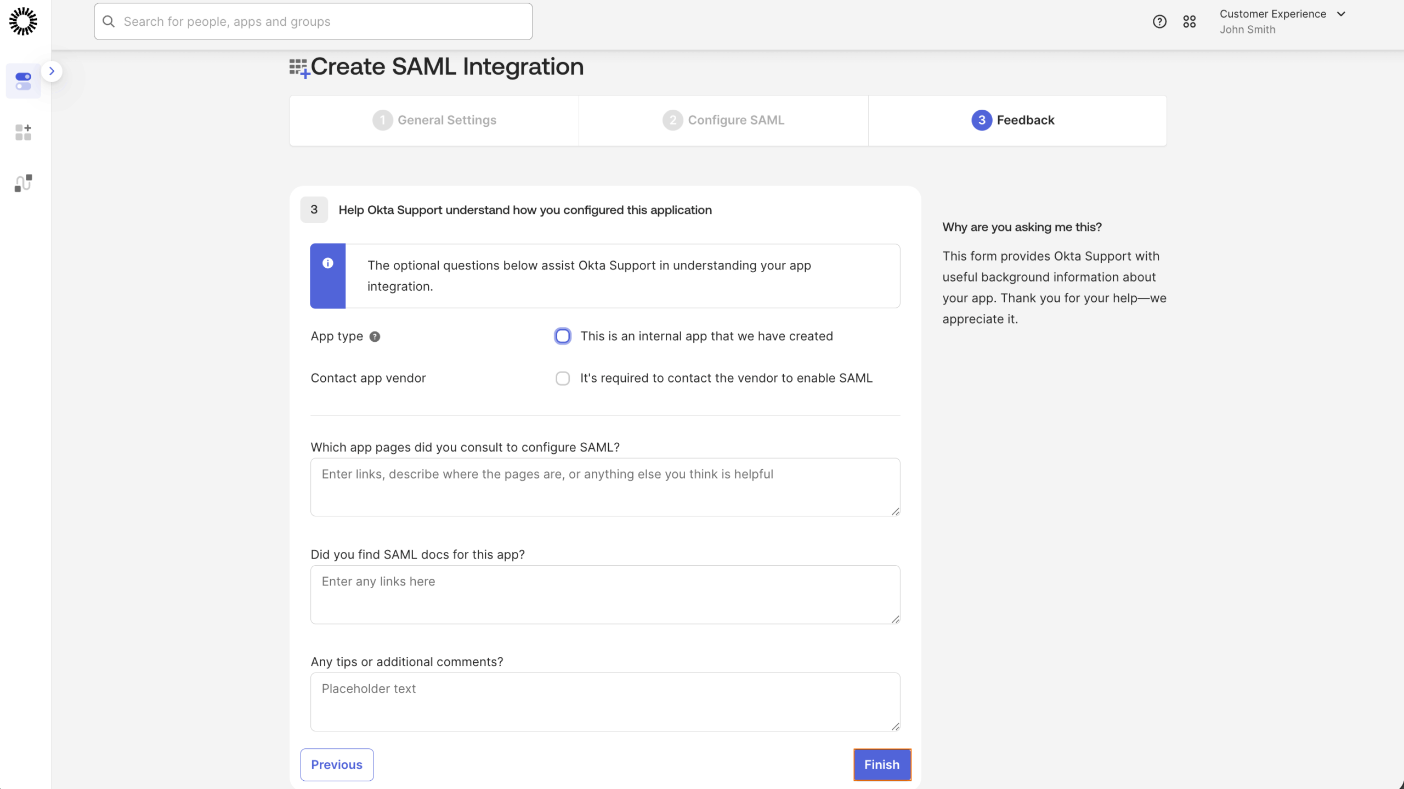Viewport: 1404px width, 789px height.
Task: Open the connections icon in the left sidebar
Action: [x=23, y=183]
